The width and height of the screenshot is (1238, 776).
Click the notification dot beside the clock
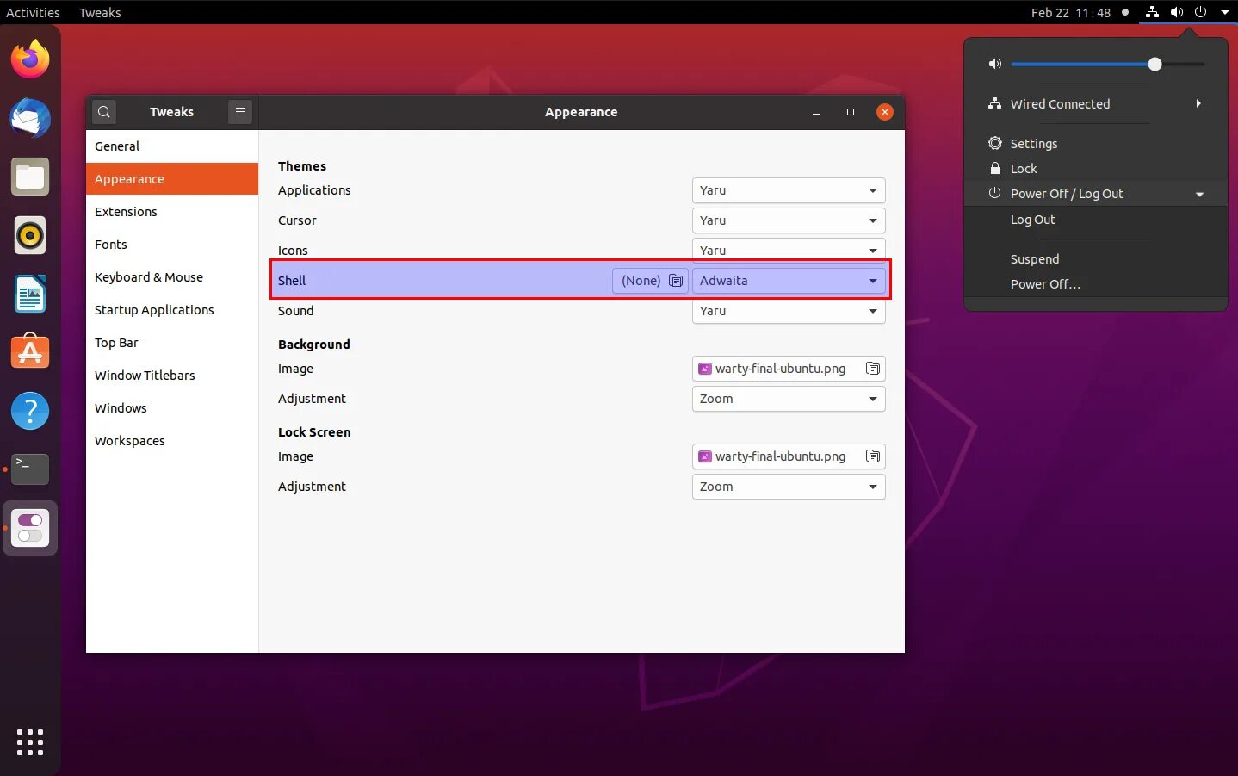(1124, 12)
